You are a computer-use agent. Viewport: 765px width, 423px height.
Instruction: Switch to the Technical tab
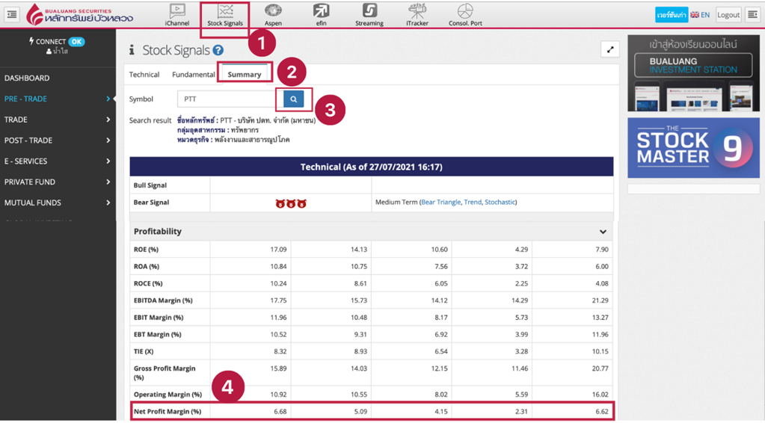pyautogui.click(x=144, y=75)
